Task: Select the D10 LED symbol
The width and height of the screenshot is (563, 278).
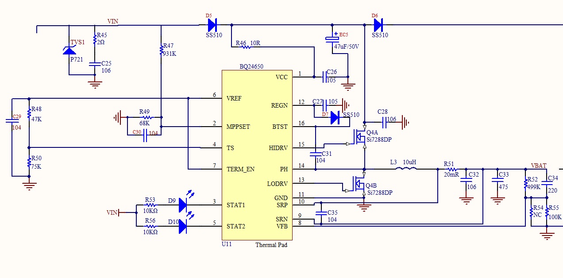Action: [183, 226]
